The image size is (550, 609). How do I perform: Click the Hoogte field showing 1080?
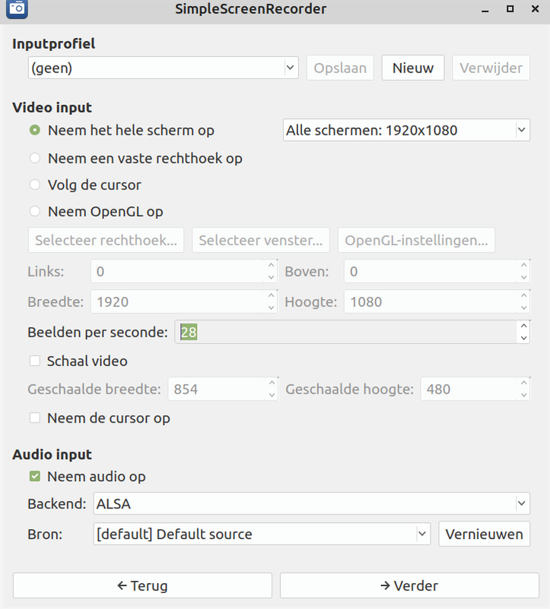coord(430,301)
